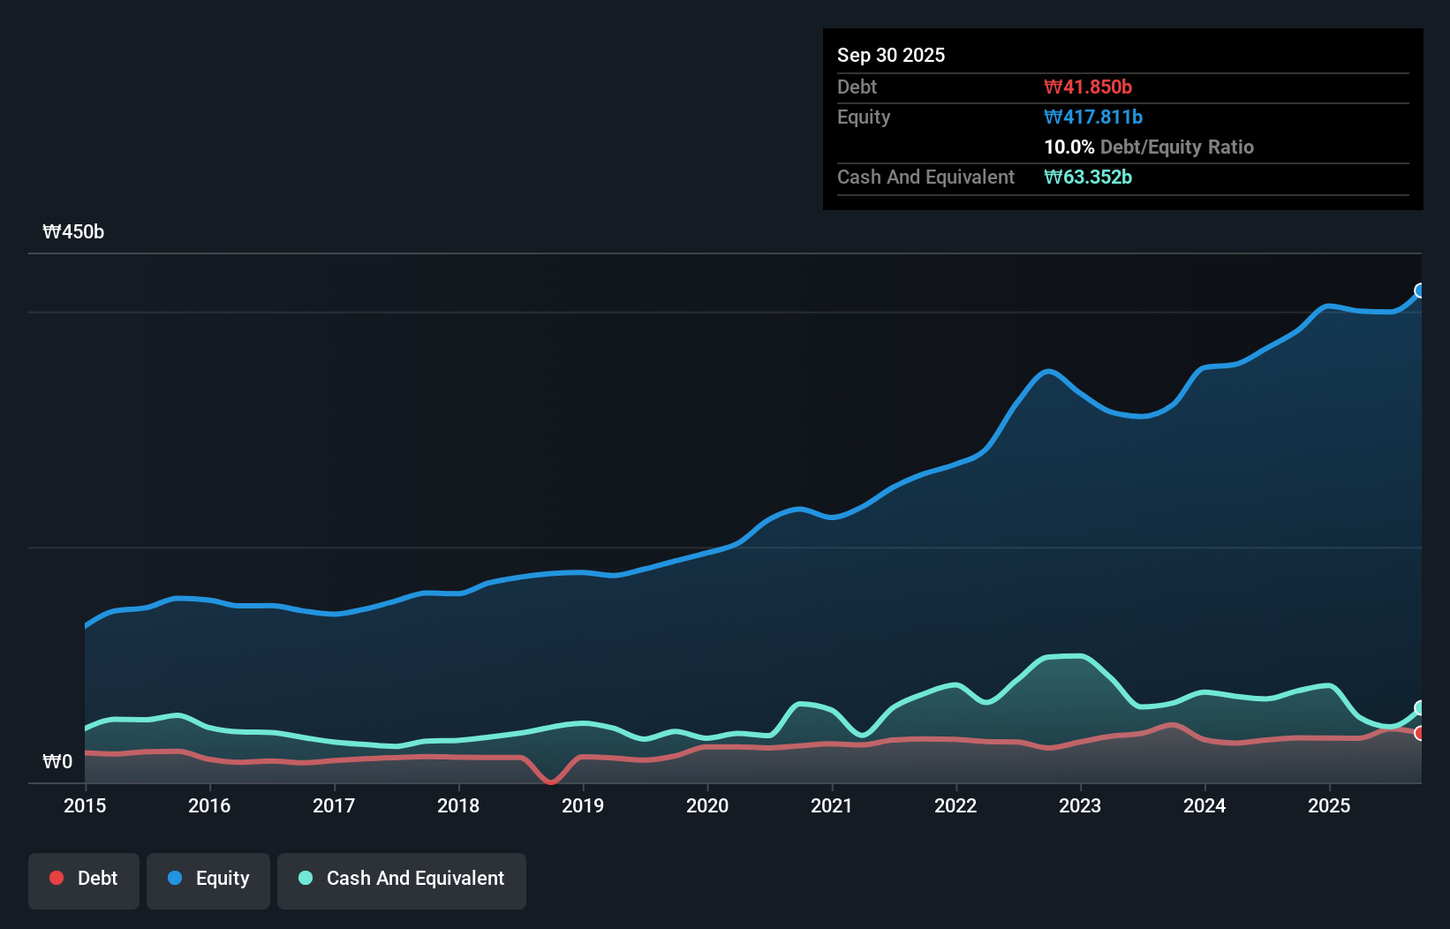
Task: Select the teal Cash endpoint marker on chart
Action: pyautogui.click(x=1419, y=708)
